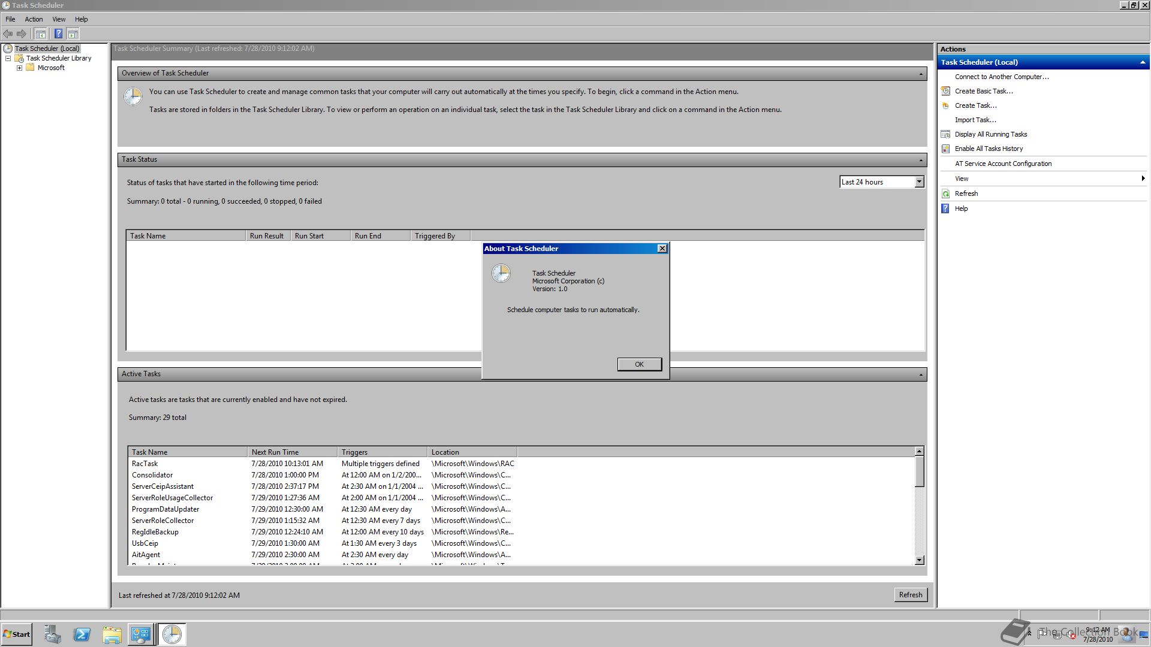Screen dimensions: 1151x647
Task: Collapse the Task Scheduler Library tree node
Action: [8, 58]
